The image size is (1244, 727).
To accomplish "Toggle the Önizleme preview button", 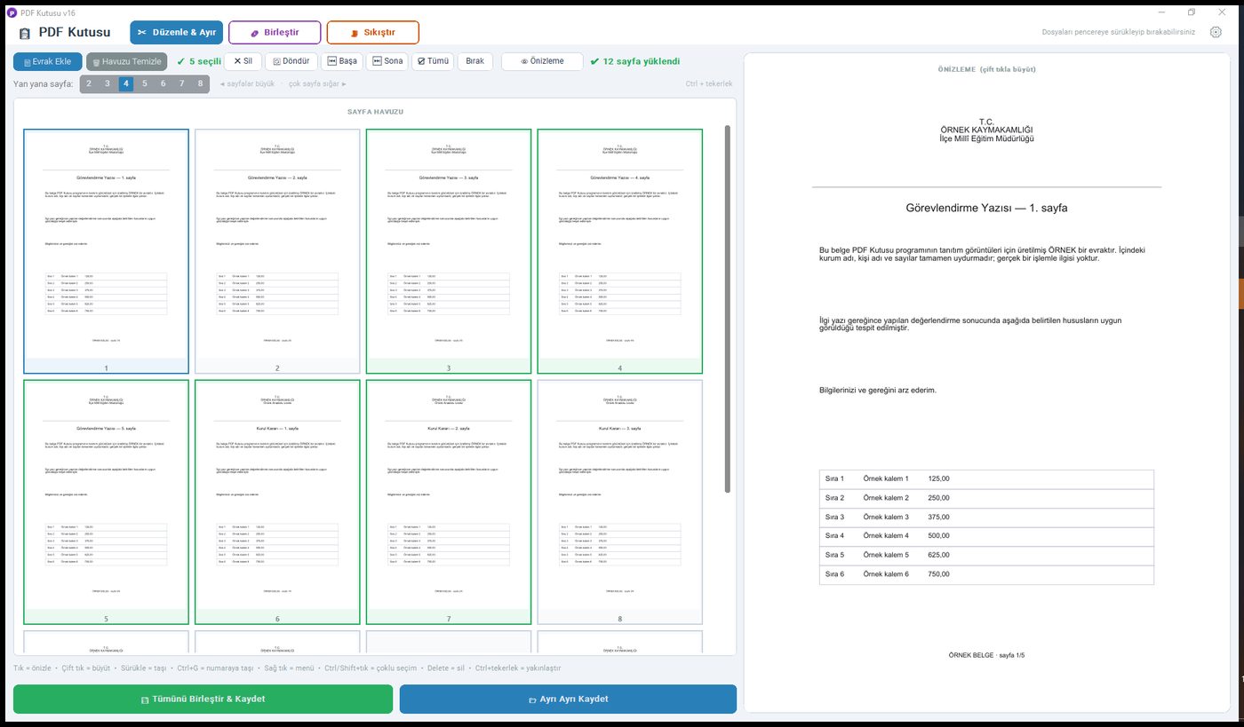I will (x=542, y=61).
